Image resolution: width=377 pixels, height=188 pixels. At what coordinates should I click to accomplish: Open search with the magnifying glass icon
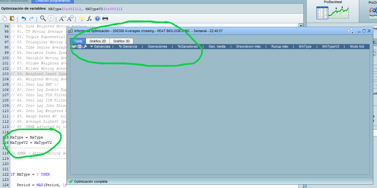click(43, 18)
